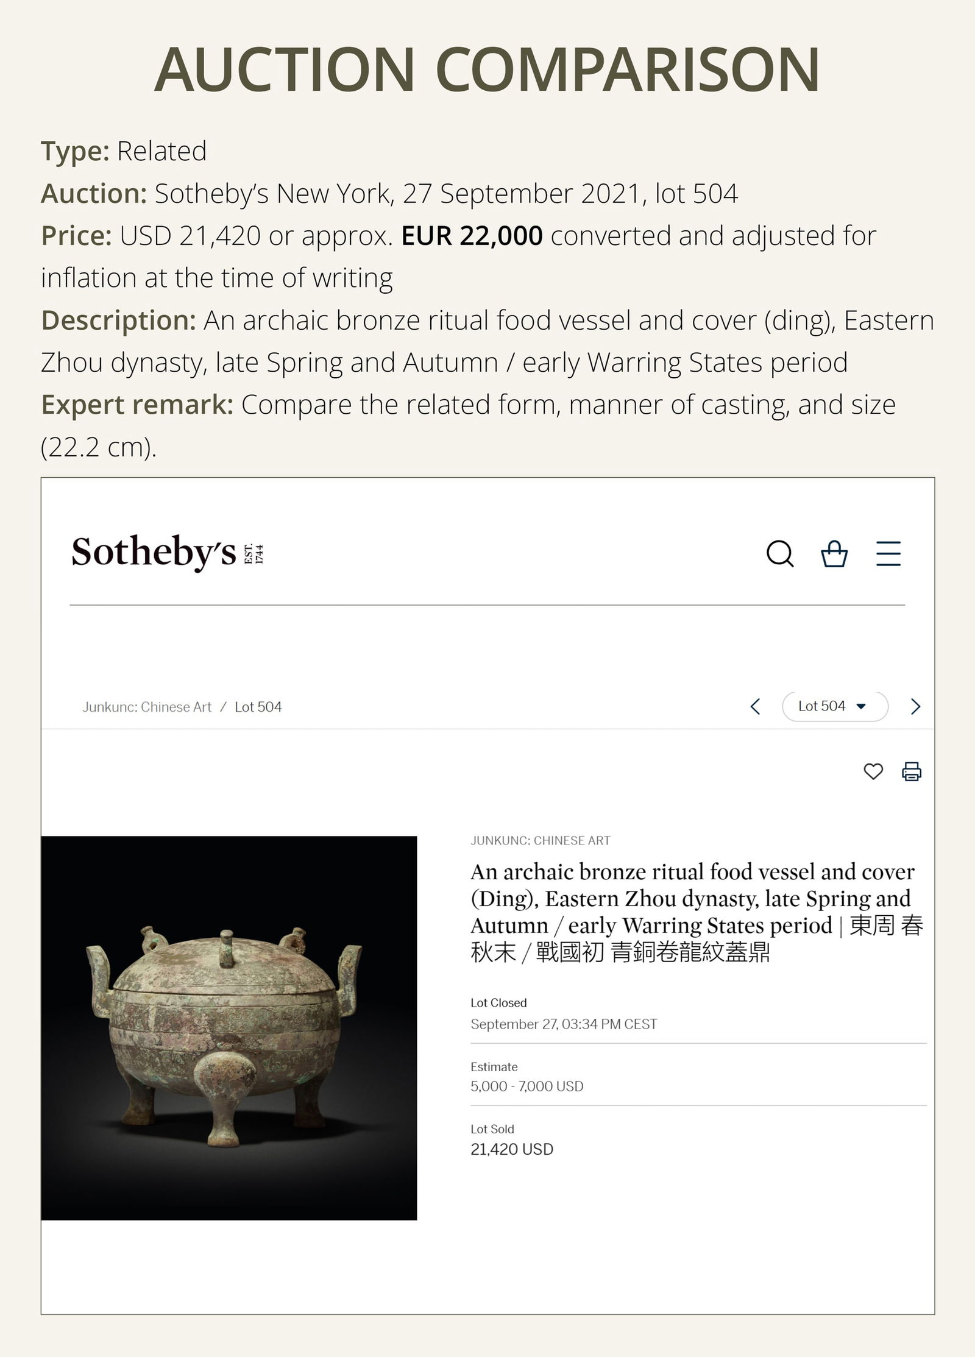Select the Sotheby's logo
This screenshot has width=975, height=1357.
(x=165, y=554)
